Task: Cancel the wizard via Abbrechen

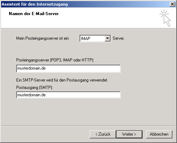Action: [x=159, y=134]
